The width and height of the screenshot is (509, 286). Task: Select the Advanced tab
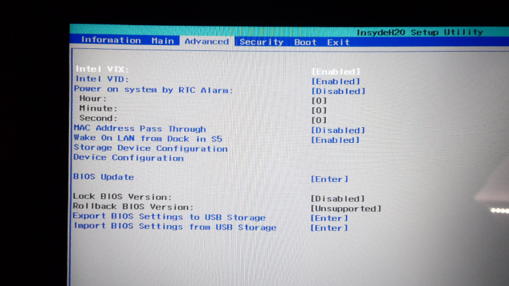tap(207, 41)
